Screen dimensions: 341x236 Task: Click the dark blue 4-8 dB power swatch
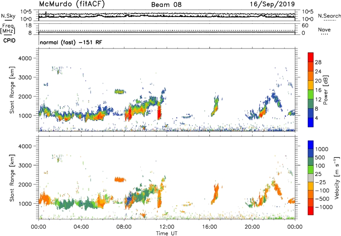311,113
